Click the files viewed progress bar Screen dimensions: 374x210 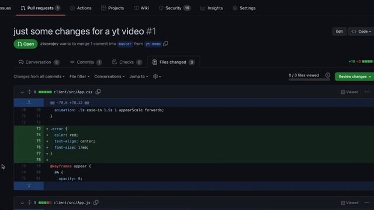309,79
